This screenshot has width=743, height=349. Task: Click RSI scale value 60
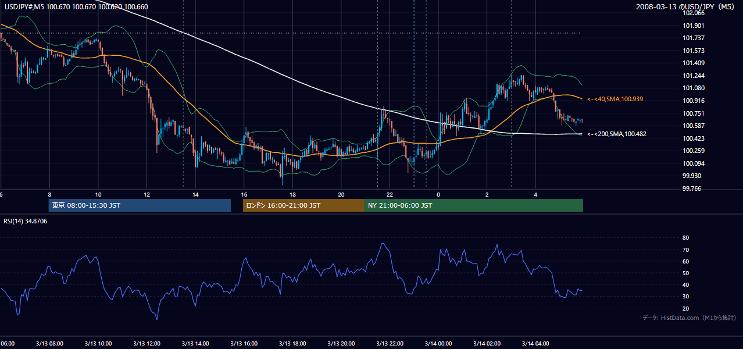click(686, 261)
